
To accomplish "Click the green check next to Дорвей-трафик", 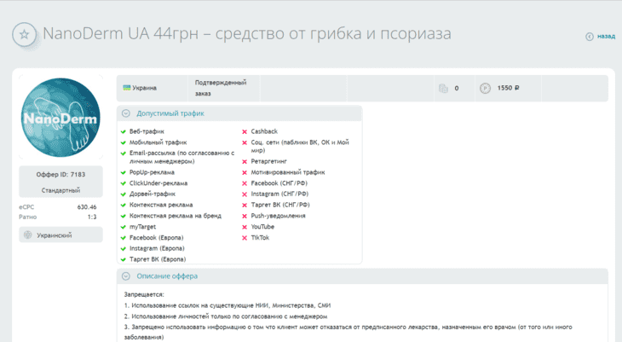I will 124,194.
